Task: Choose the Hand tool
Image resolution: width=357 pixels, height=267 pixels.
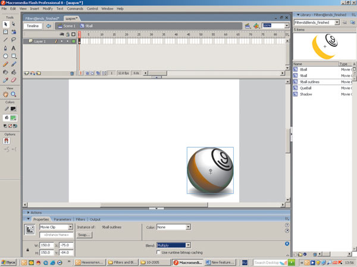Action: tap(5, 94)
